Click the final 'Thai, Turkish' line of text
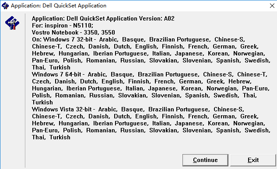Screen dimensions: 277x169 pos(51,137)
